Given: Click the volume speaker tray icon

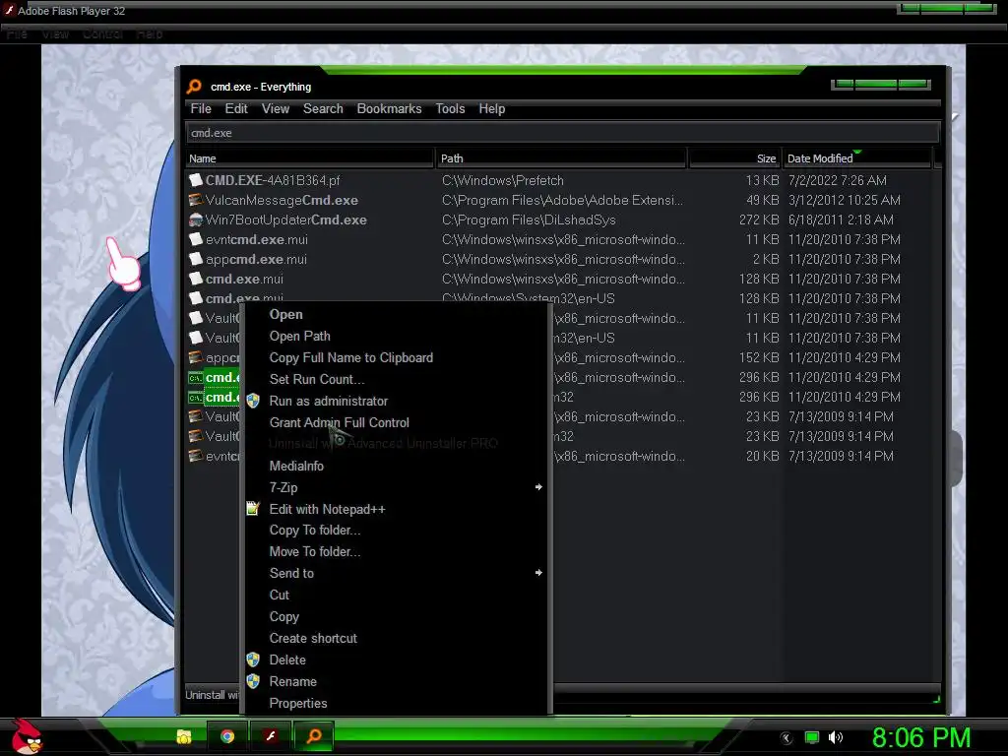Looking at the screenshot, I should (x=835, y=737).
